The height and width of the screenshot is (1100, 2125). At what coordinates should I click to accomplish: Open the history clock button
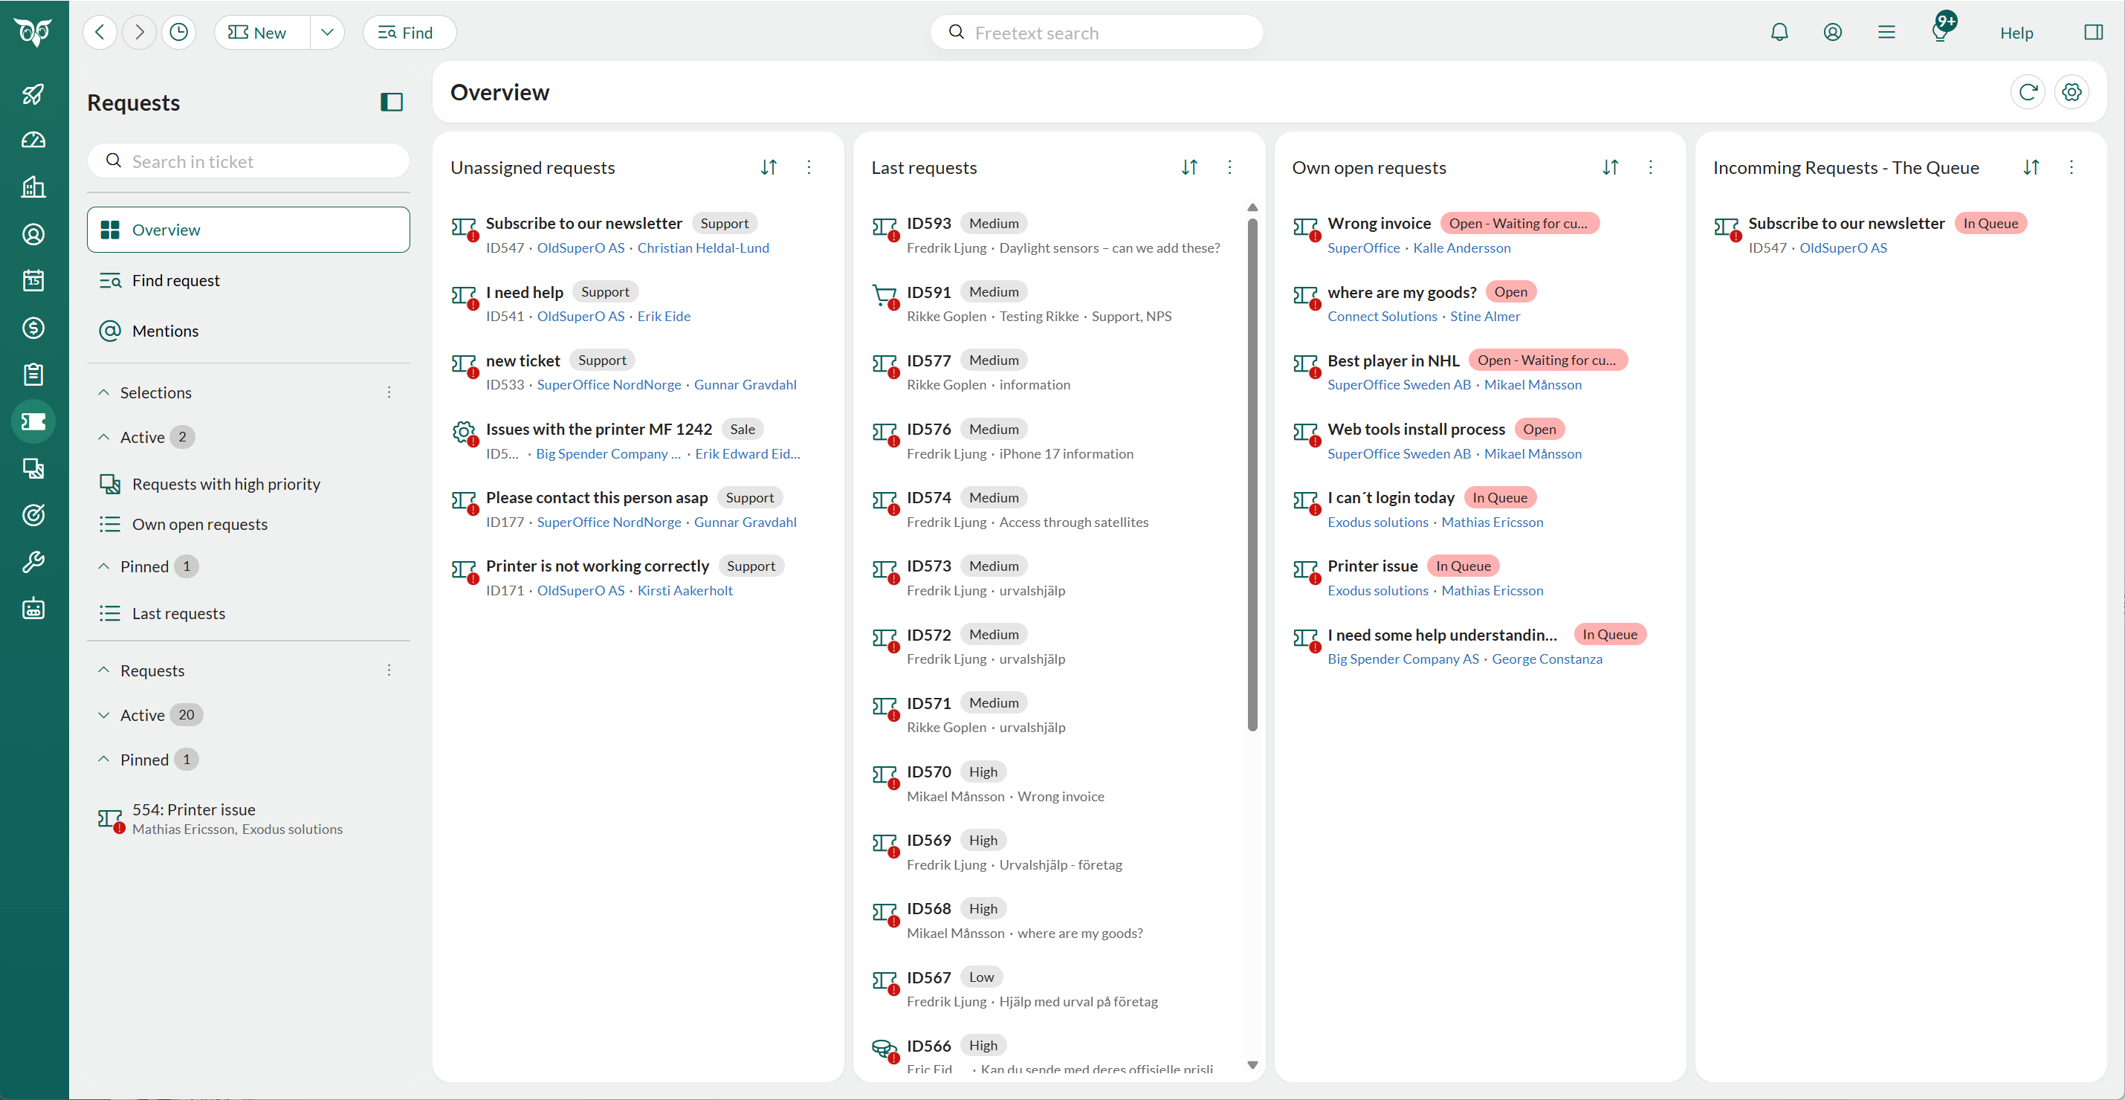178,32
